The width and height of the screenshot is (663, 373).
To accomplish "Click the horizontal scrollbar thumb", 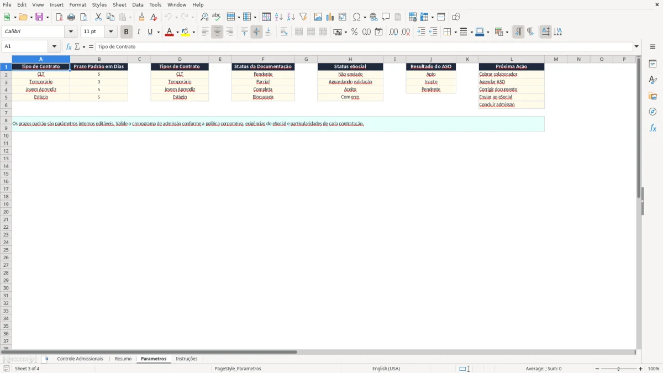I will coord(150,351).
